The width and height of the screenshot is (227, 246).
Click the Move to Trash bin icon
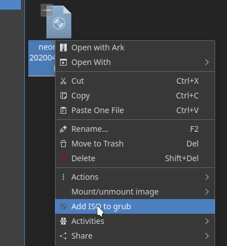tap(63, 144)
